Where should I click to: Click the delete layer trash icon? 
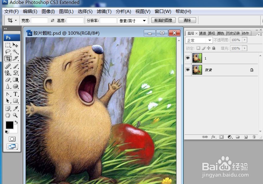(254, 137)
